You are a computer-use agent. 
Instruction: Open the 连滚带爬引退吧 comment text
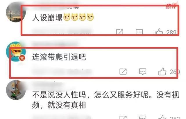pyautogui.click(x=59, y=57)
